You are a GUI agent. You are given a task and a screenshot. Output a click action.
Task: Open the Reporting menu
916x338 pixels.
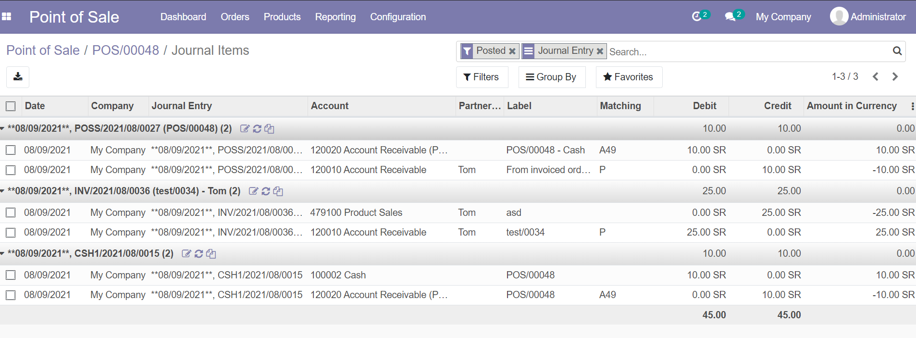pyautogui.click(x=335, y=17)
